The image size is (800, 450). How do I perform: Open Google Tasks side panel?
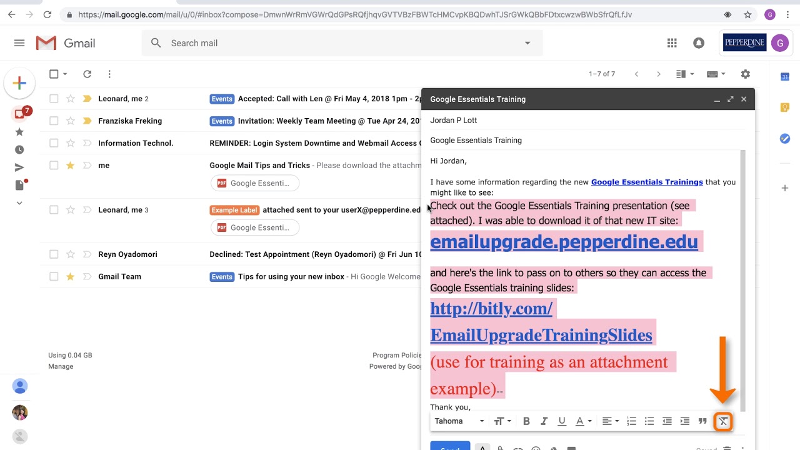coord(785,139)
